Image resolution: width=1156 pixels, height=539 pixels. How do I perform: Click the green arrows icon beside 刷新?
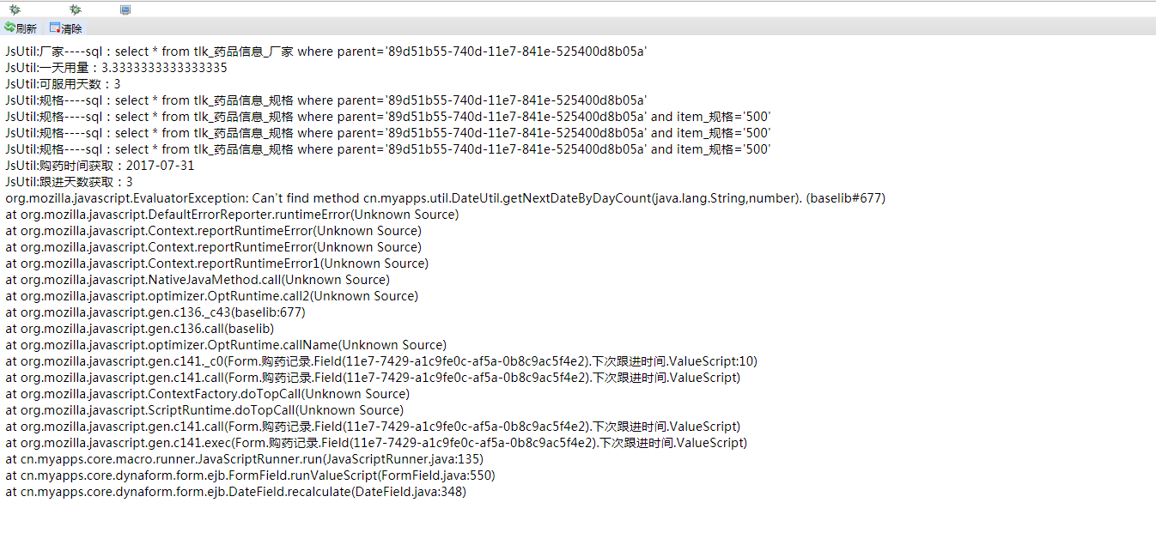tap(9, 27)
